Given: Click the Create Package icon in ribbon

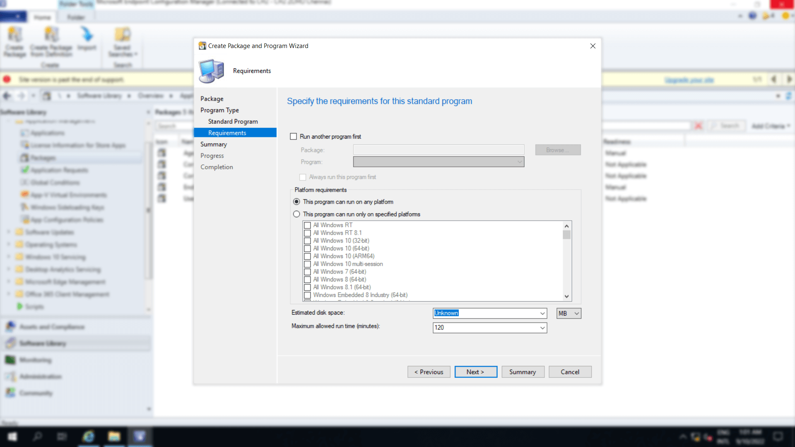Looking at the screenshot, I should coord(14,41).
